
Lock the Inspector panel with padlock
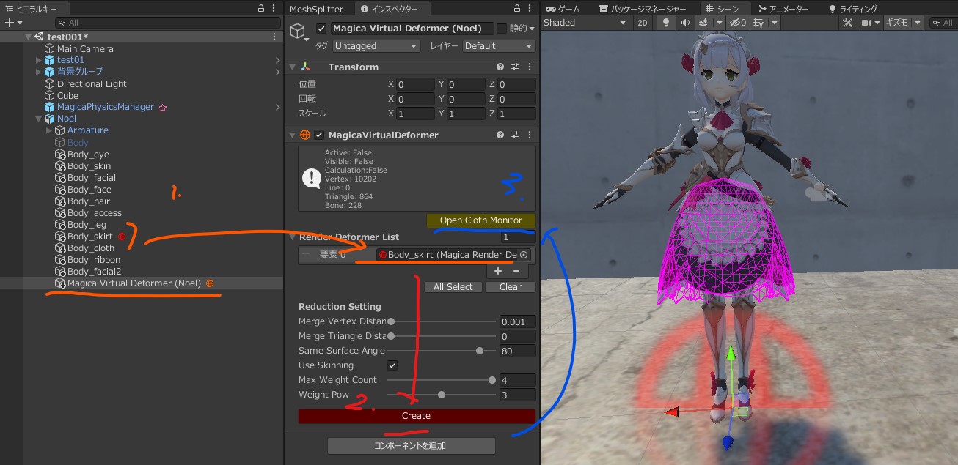(515, 9)
